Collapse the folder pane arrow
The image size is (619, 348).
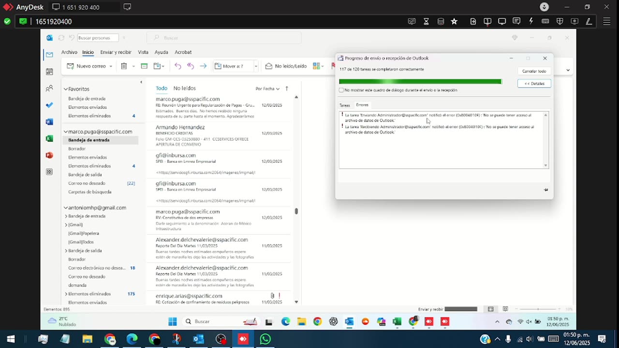(x=141, y=82)
